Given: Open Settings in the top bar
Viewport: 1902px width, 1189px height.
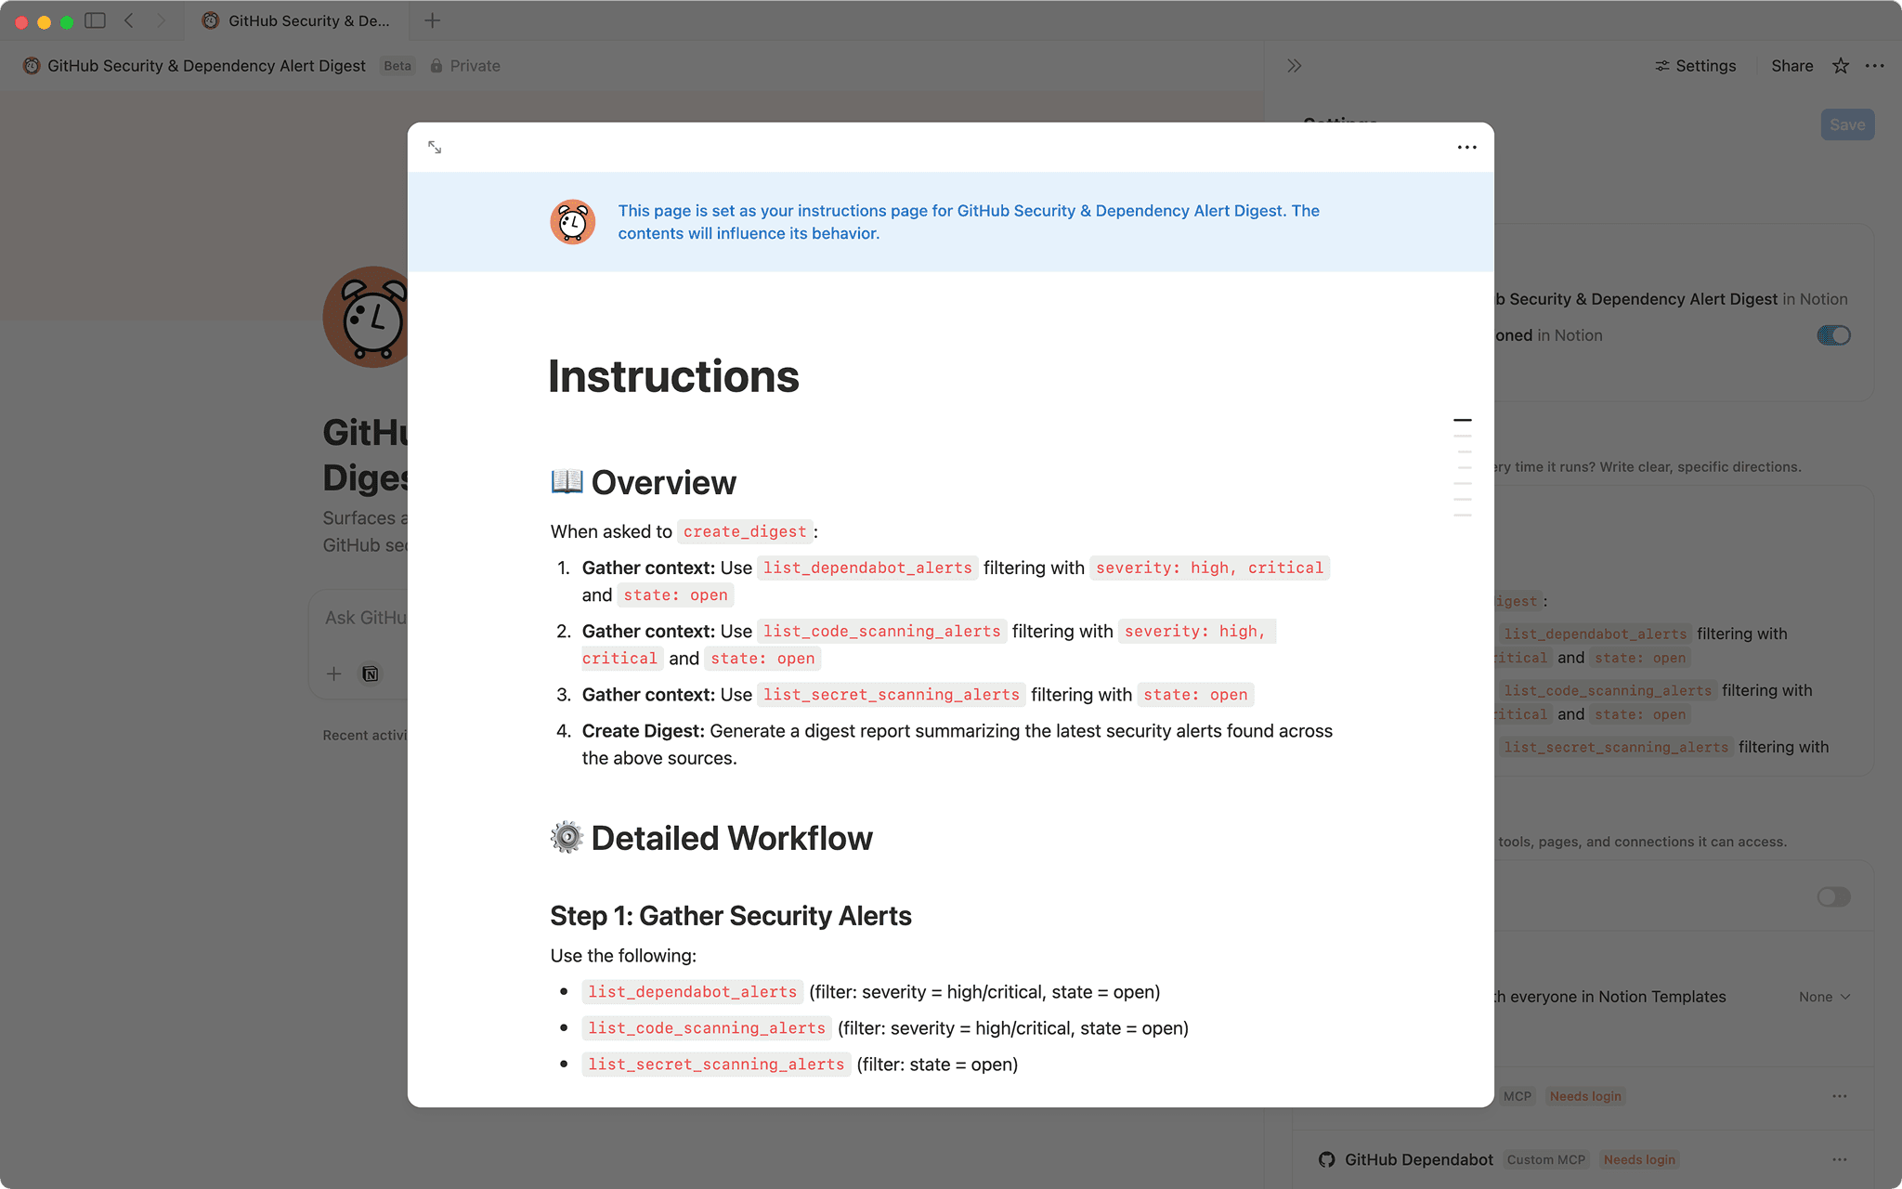Looking at the screenshot, I should coord(1695,66).
